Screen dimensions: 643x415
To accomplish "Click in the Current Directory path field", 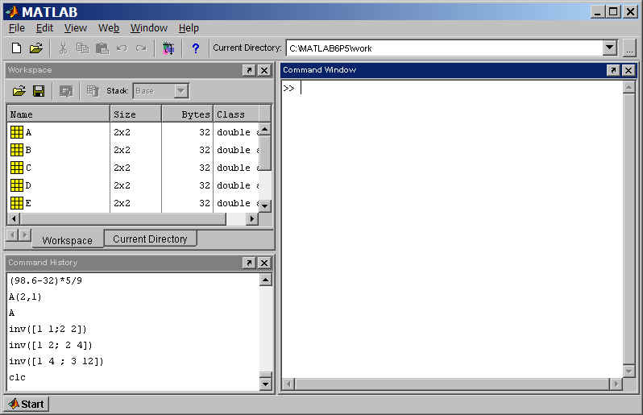I will [444, 48].
